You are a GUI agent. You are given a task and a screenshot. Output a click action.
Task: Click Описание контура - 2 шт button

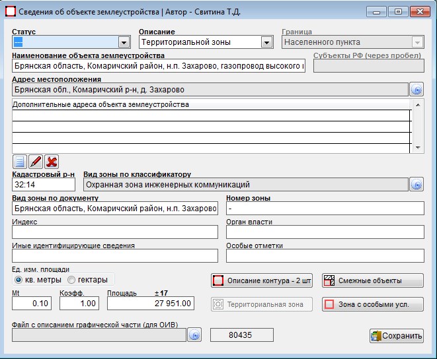click(262, 280)
